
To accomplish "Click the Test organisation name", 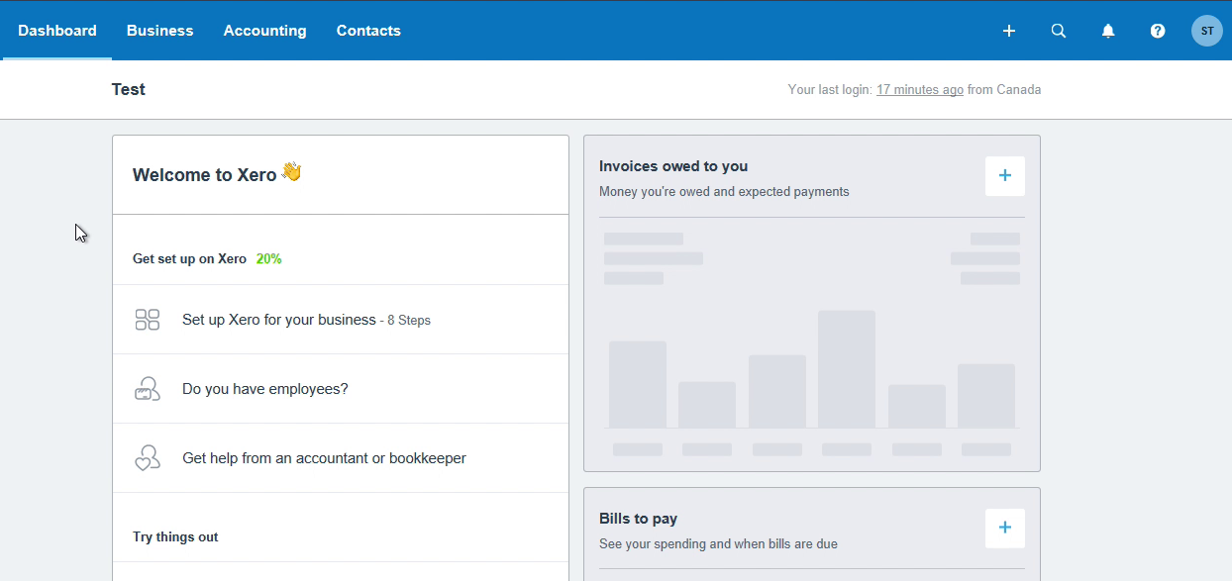I will [x=129, y=89].
